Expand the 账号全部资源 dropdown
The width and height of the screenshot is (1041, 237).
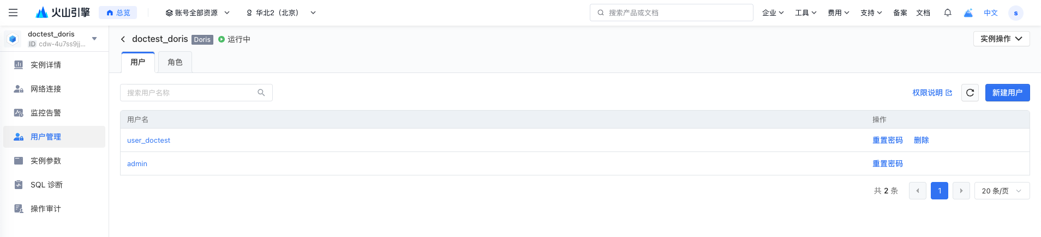pyautogui.click(x=198, y=13)
